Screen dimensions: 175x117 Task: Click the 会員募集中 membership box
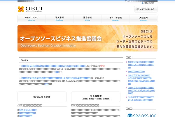pos(96,97)
